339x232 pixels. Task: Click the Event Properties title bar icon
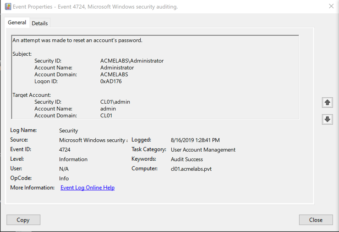point(8,7)
